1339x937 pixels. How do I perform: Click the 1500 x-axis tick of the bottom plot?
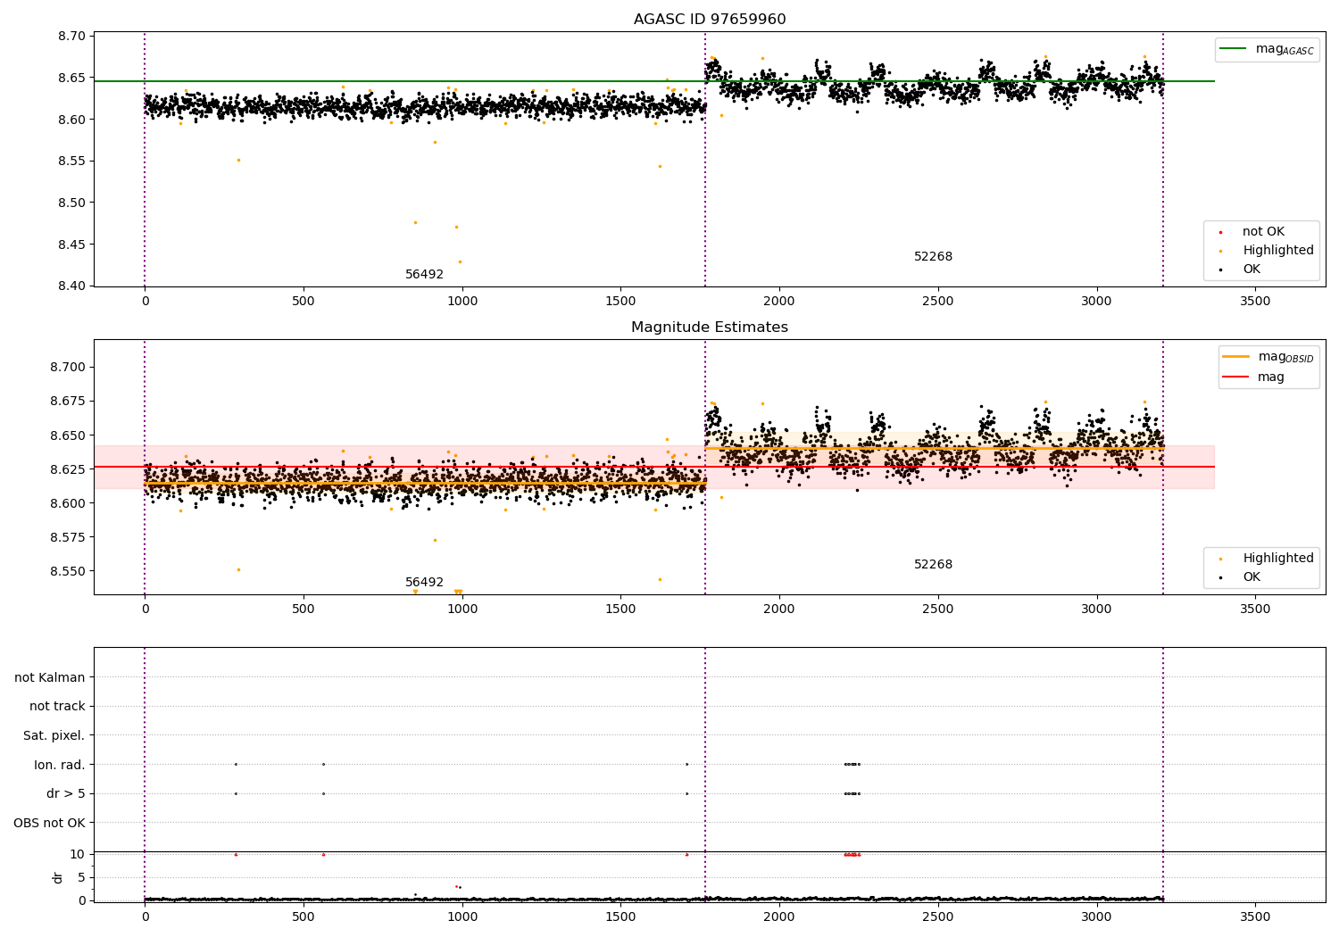click(620, 917)
